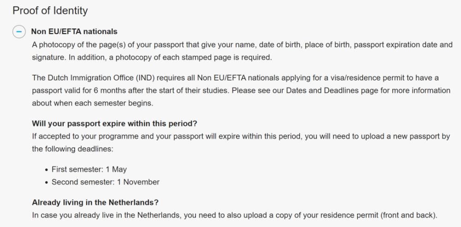Click the 'Non EU/EFTA nationals' heading
Image resolution: width=461 pixels, height=227 pixels.
tap(74, 32)
